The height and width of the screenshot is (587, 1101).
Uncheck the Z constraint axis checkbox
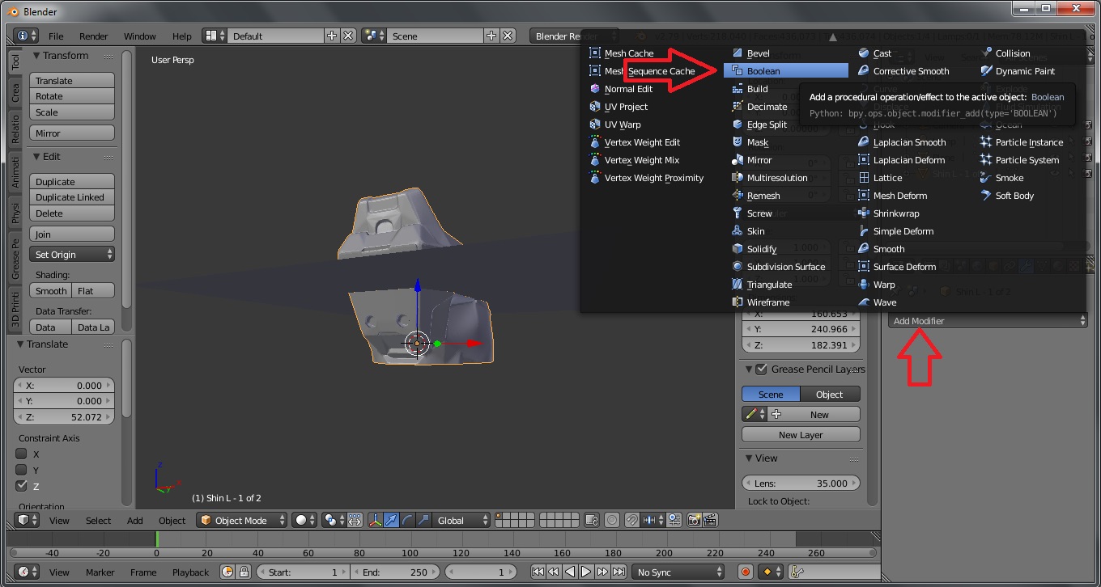click(22, 486)
